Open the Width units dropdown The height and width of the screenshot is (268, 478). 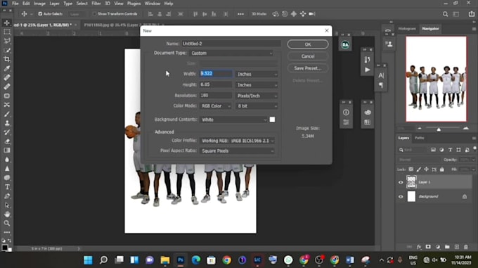click(257, 74)
